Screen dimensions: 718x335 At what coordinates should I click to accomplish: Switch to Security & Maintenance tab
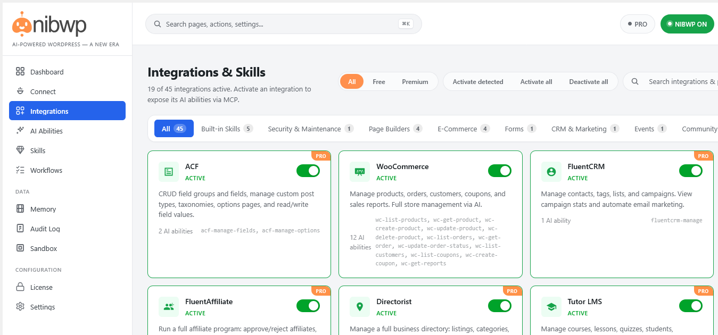point(311,129)
